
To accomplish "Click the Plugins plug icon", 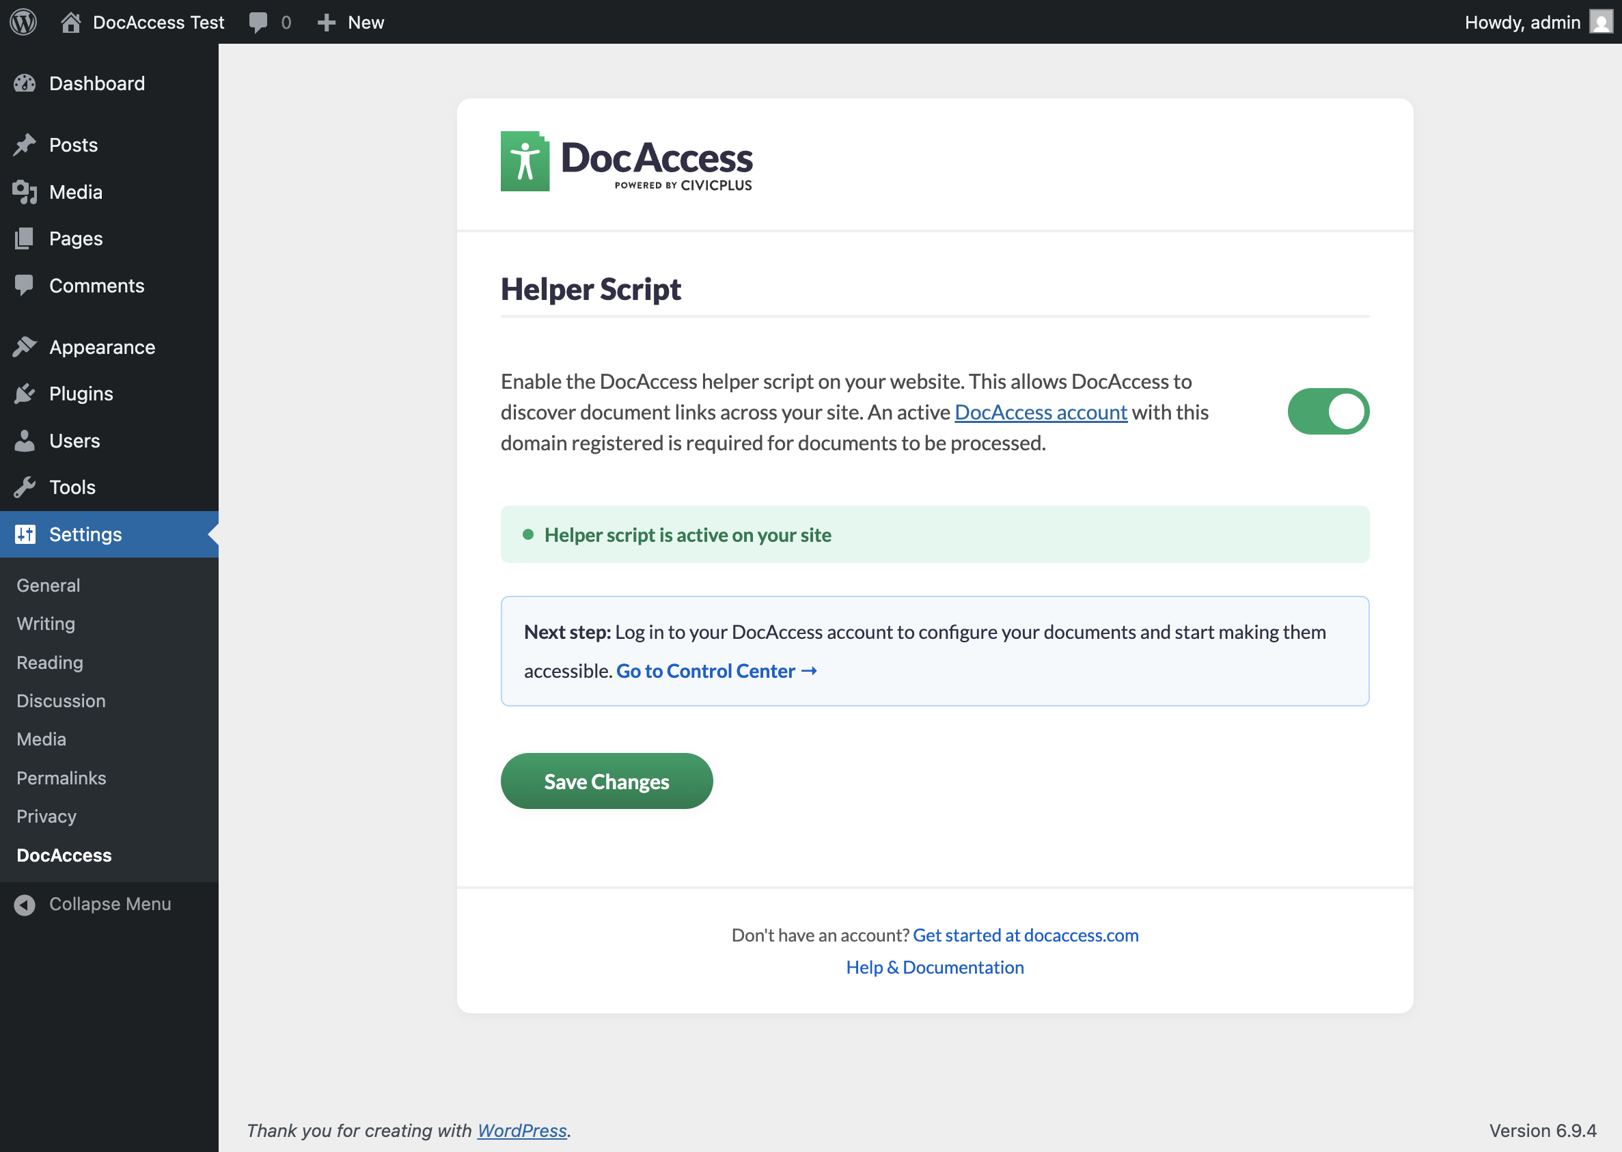I will tap(24, 394).
